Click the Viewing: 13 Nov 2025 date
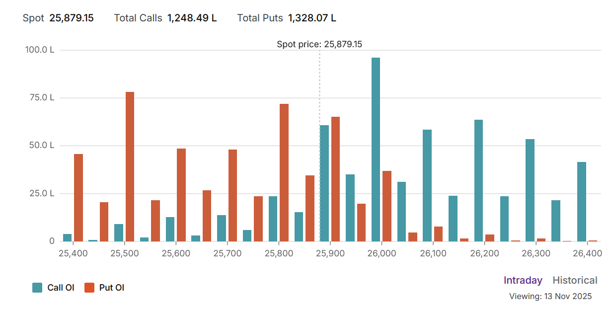This screenshot has height=310, width=611. coord(550,296)
